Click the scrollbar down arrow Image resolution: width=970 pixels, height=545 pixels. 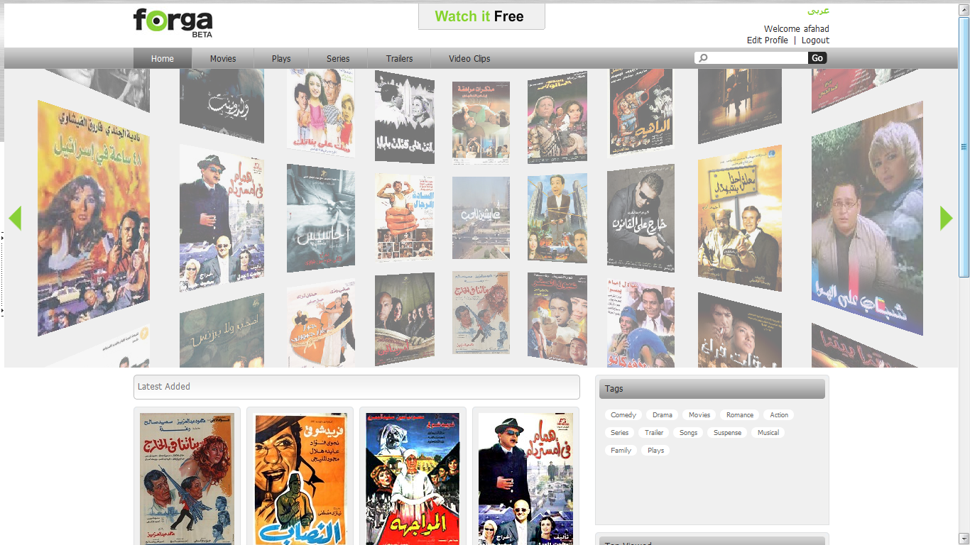point(964,538)
